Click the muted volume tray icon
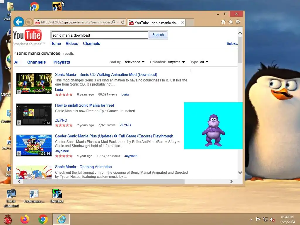300x225 pixels. point(272,219)
